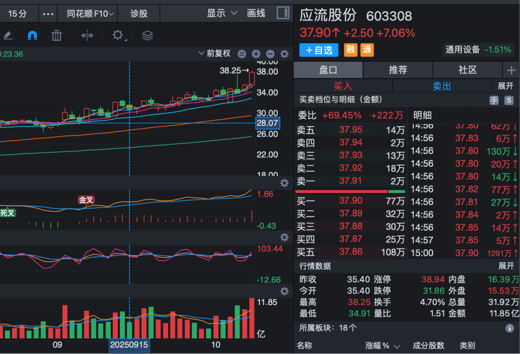Select the eraser pencil tool

pos(8,36)
